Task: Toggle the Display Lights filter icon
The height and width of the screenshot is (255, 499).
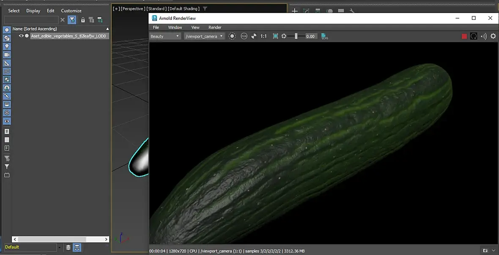Action: point(7,46)
